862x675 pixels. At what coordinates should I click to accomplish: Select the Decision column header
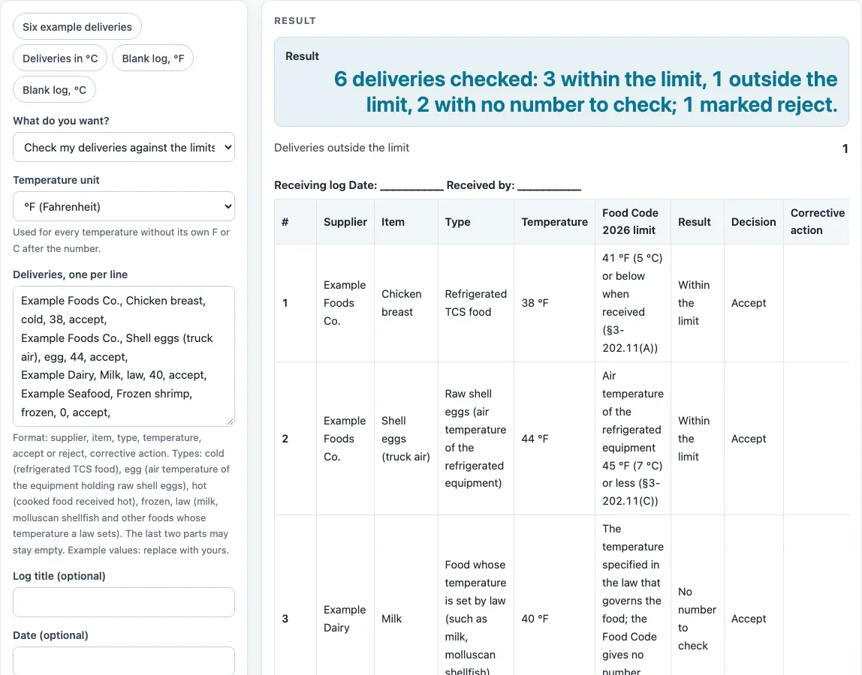coord(754,222)
